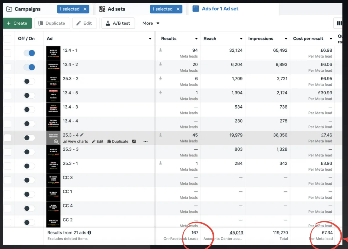The height and width of the screenshot is (249, 348).
Task: Turn on ad CC 3
Action: 29,180
